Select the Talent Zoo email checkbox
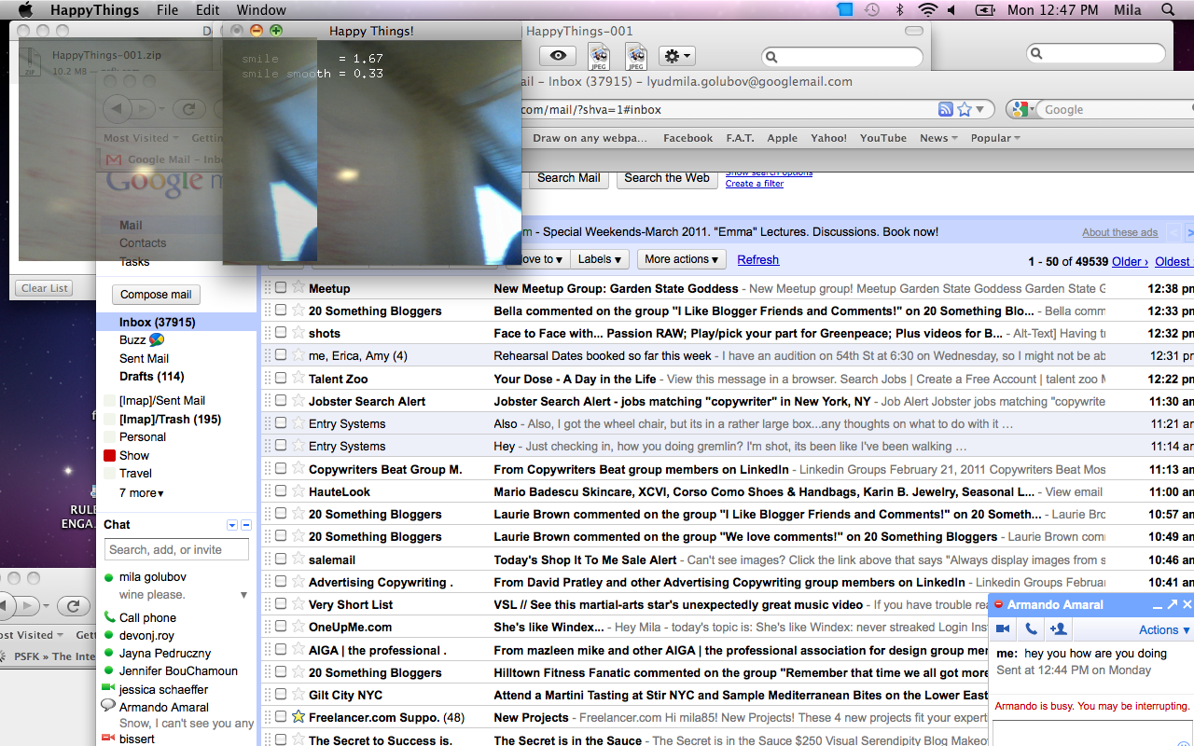Image resolution: width=1194 pixels, height=746 pixels. [x=281, y=379]
